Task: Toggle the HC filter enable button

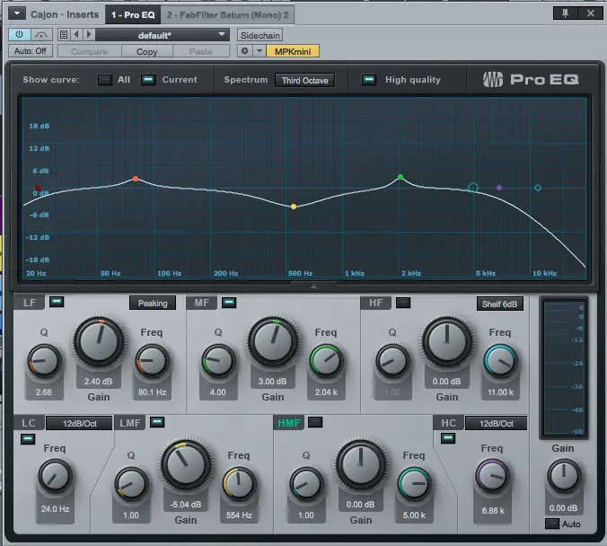Action: tap(448, 438)
